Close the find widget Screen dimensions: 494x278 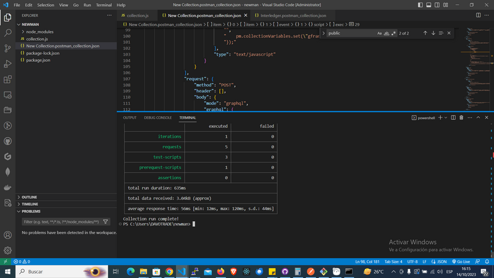click(449, 33)
